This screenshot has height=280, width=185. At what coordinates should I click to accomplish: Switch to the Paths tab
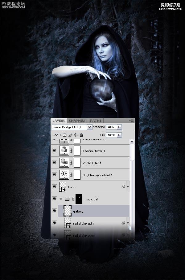click(96, 121)
